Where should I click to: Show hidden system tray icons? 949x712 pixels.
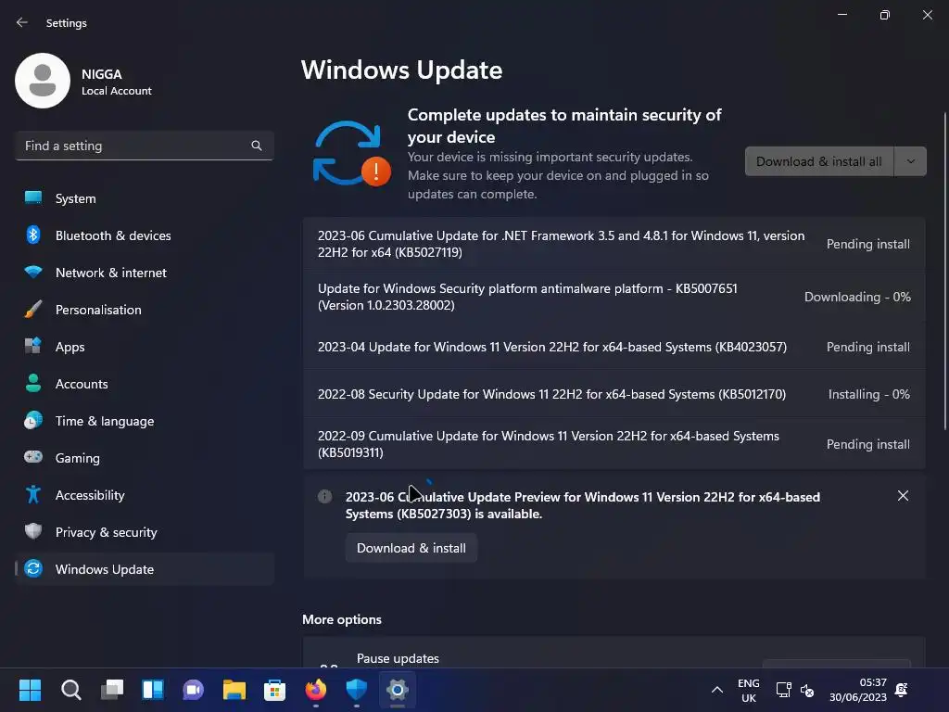coord(717,690)
